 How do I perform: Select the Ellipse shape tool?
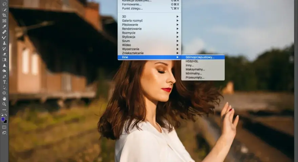tap(4, 93)
